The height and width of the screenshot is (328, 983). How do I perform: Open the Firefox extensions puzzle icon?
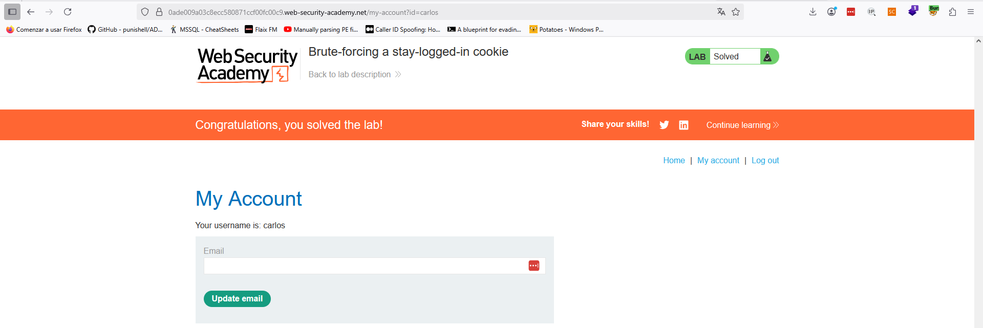(x=952, y=12)
